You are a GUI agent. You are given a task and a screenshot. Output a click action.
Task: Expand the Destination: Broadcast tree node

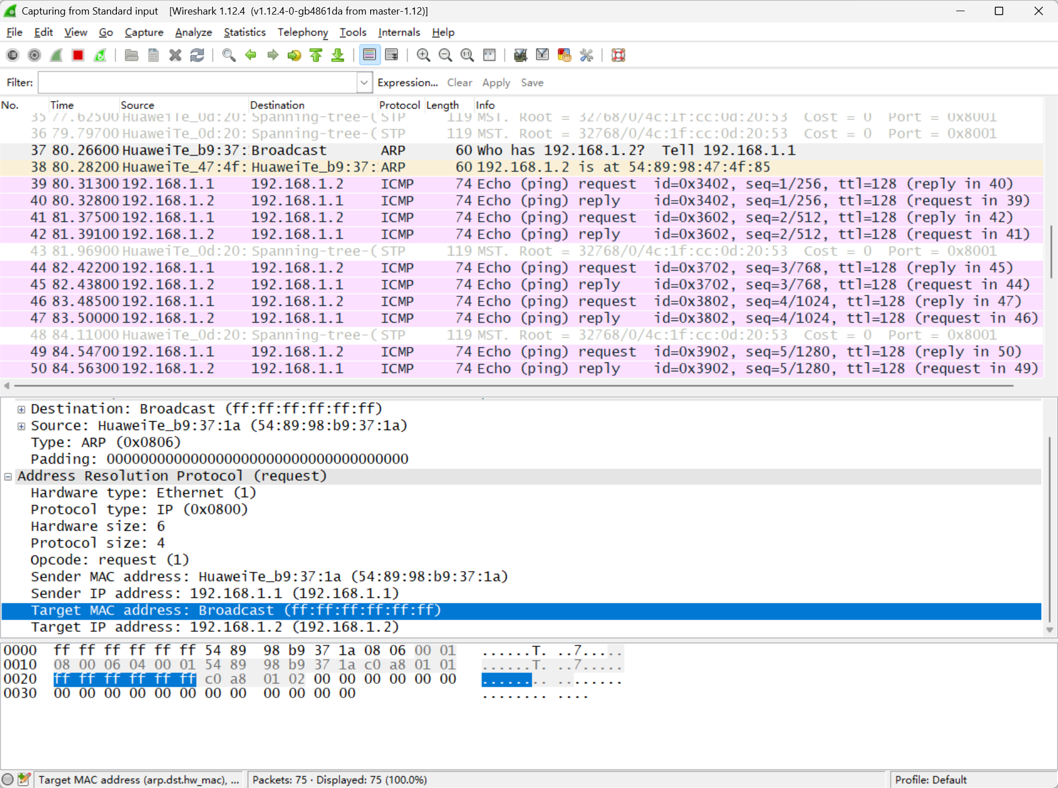21,409
